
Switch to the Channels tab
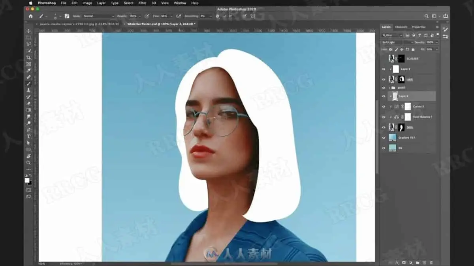401,27
